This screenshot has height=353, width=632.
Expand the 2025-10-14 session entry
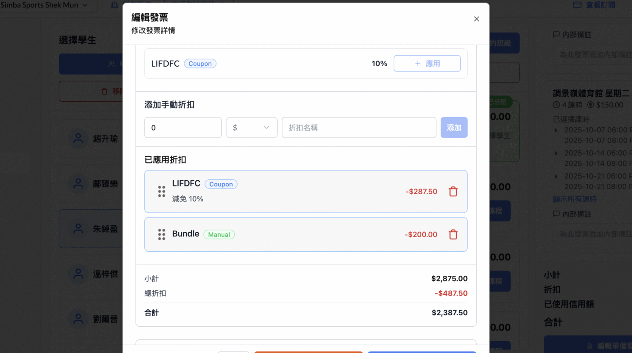tap(557, 153)
